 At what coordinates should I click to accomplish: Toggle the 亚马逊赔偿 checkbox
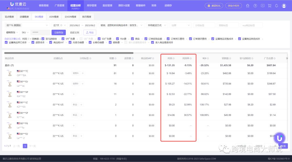[43, 39]
